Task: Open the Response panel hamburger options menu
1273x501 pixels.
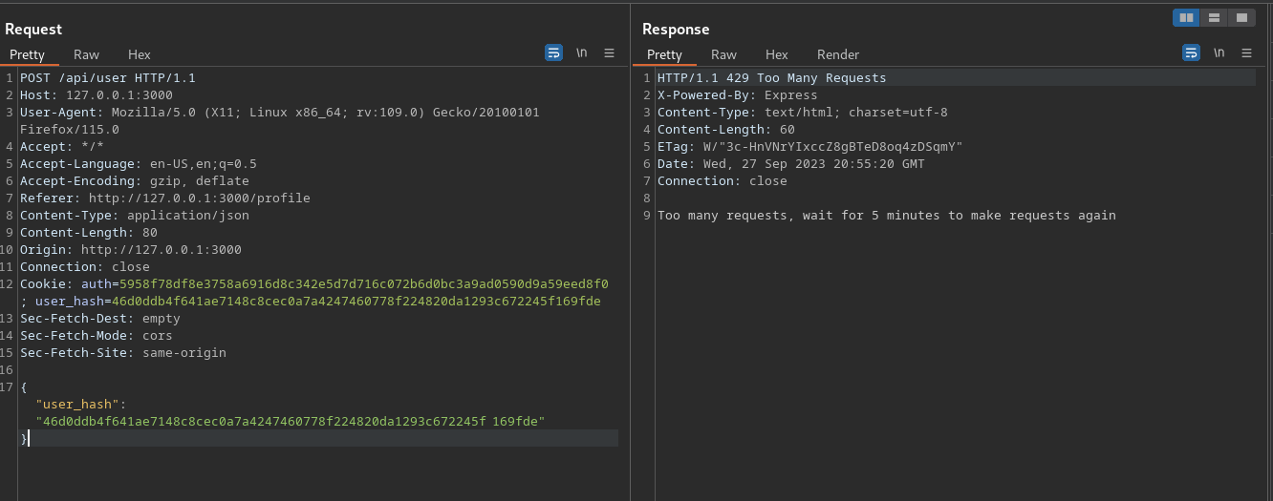Action: 1246,53
